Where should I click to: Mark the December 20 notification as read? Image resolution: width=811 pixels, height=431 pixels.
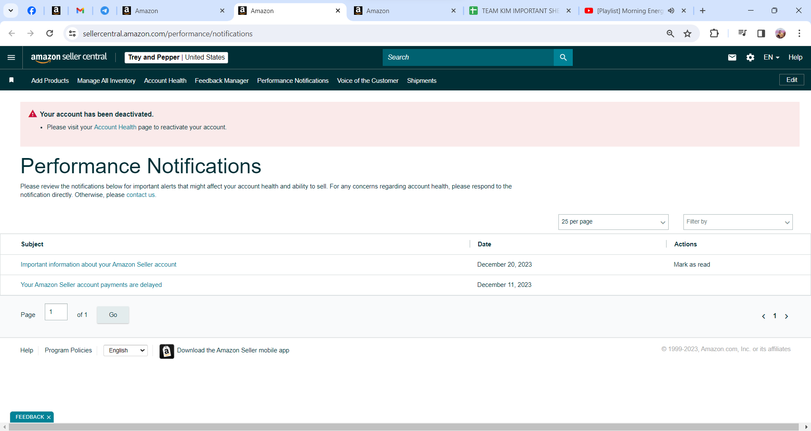[x=692, y=265]
